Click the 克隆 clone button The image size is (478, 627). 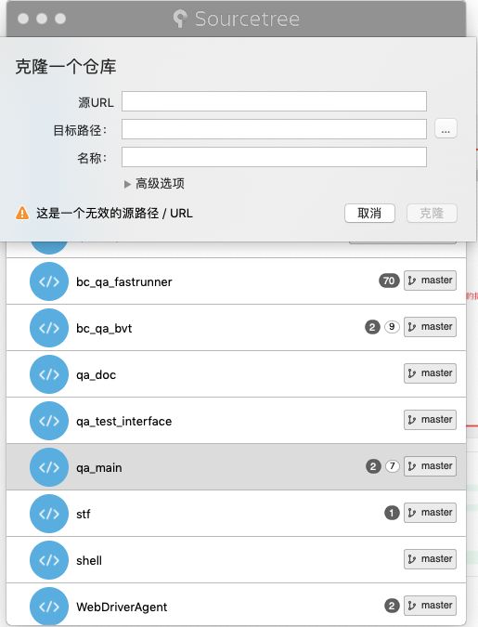pos(432,213)
